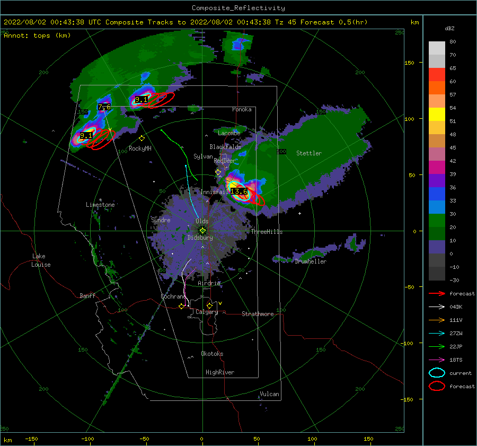Click the Sundre city label

pos(161,220)
